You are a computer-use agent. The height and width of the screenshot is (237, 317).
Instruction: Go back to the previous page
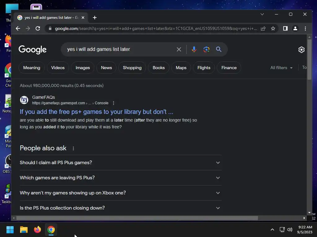coord(18,28)
